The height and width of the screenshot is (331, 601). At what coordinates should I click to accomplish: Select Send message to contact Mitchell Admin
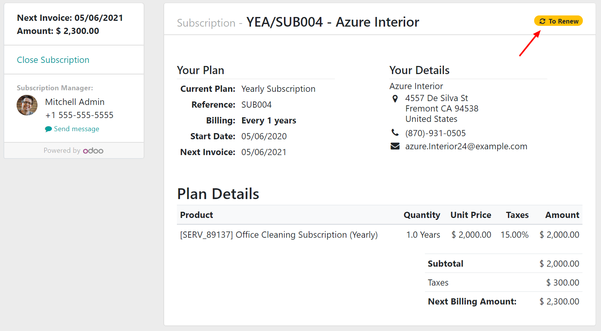click(x=76, y=128)
